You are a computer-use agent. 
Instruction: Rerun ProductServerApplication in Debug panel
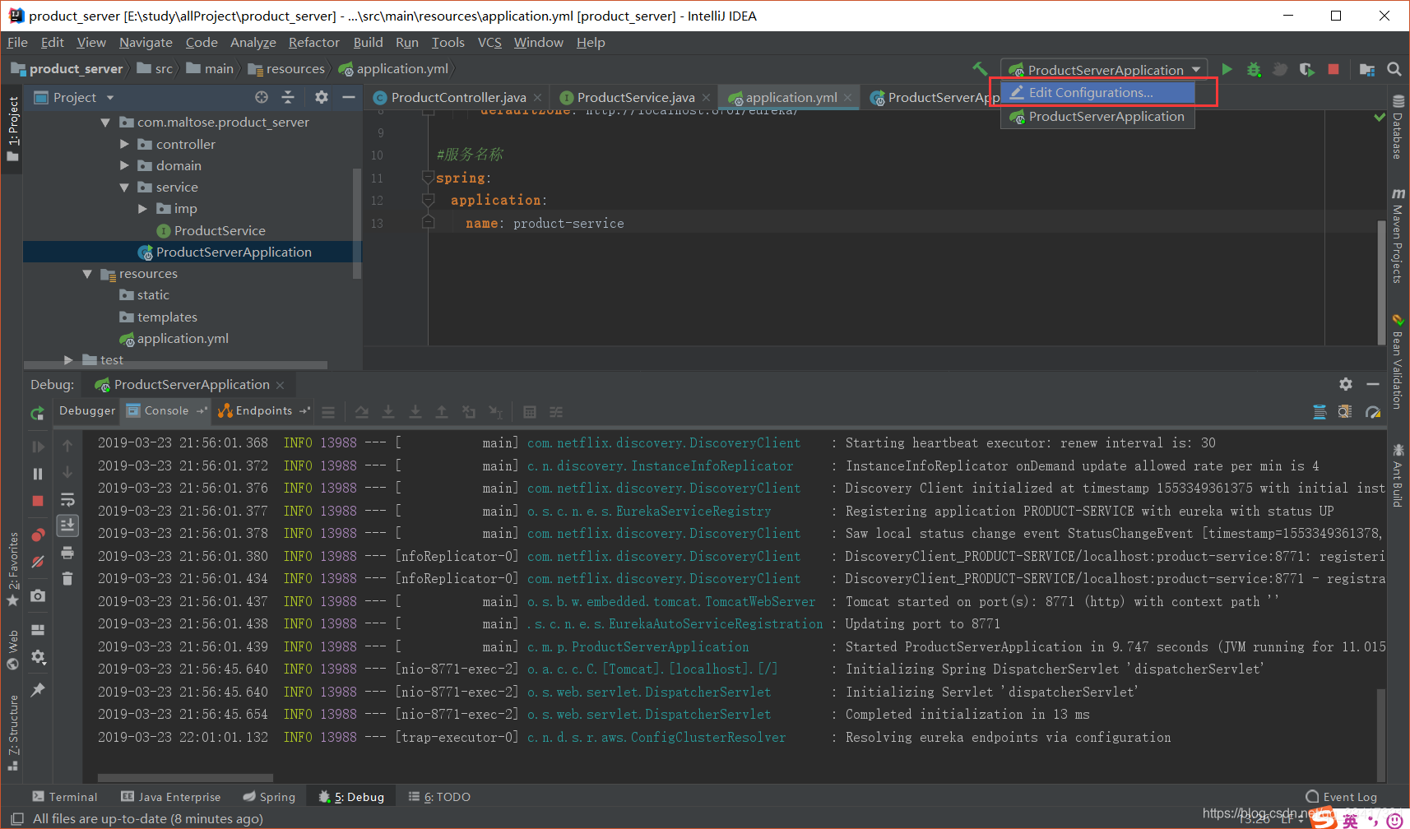(37, 413)
